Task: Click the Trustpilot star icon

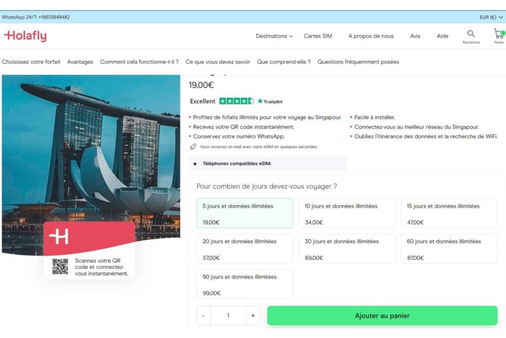Action: pyautogui.click(x=260, y=101)
